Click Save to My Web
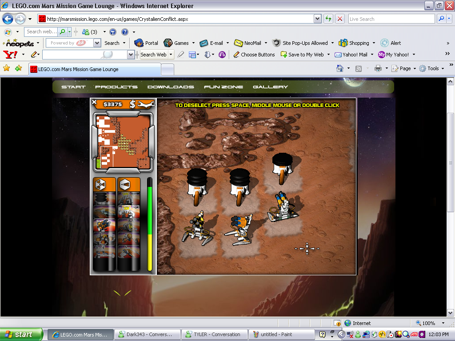Image resolution: width=455 pixels, height=341 pixels. [302, 55]
